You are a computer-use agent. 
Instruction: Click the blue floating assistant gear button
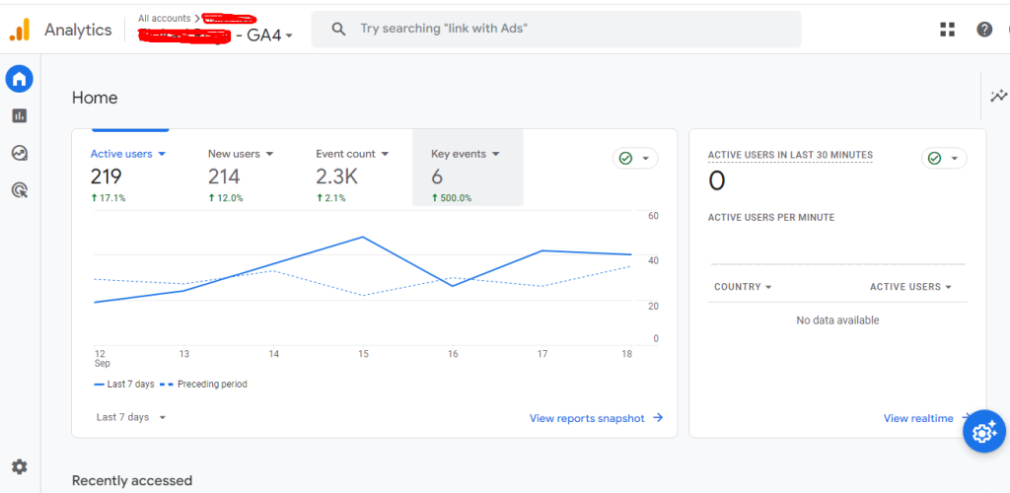(983, 432)
